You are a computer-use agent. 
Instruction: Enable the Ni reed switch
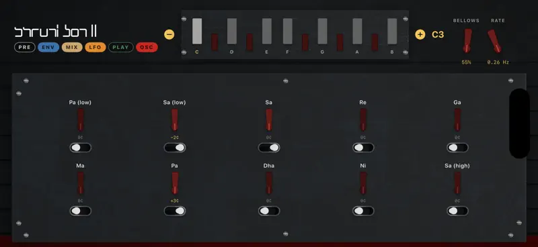363,211
